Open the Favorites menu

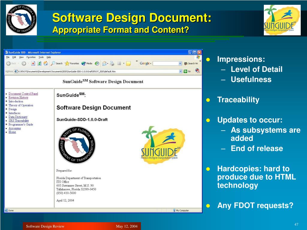click(31, 57)
